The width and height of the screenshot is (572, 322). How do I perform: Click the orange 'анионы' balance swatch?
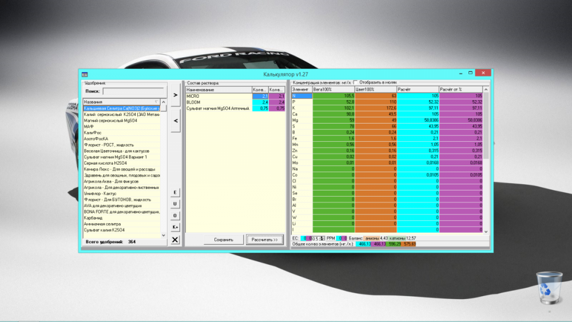coord(372,238)
